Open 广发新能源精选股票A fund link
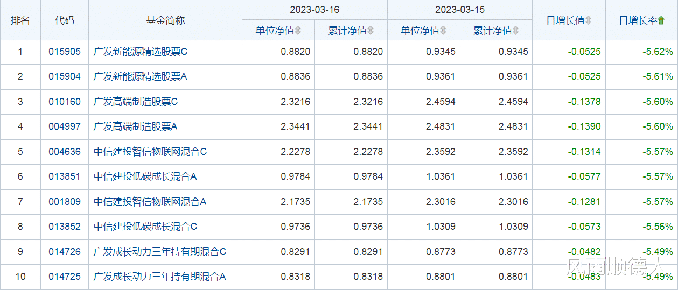The height and width of the screenshot is (290, 678). (141, 77)
